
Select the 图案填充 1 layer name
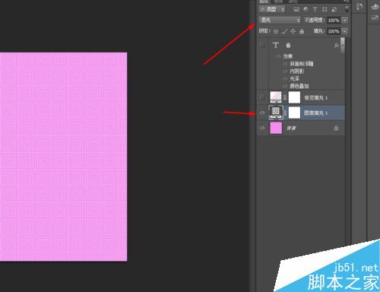pyautogui.click(x=316, y=113)
